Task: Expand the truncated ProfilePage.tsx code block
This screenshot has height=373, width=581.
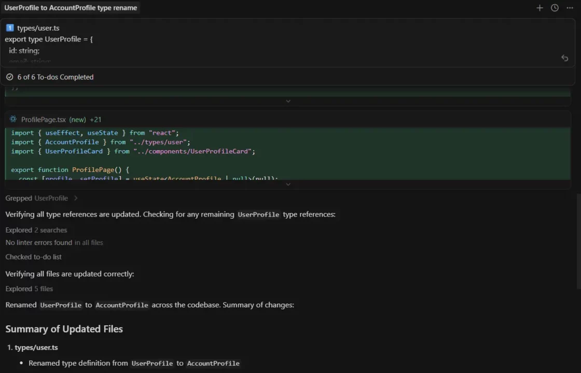Action: coord(288,183)
